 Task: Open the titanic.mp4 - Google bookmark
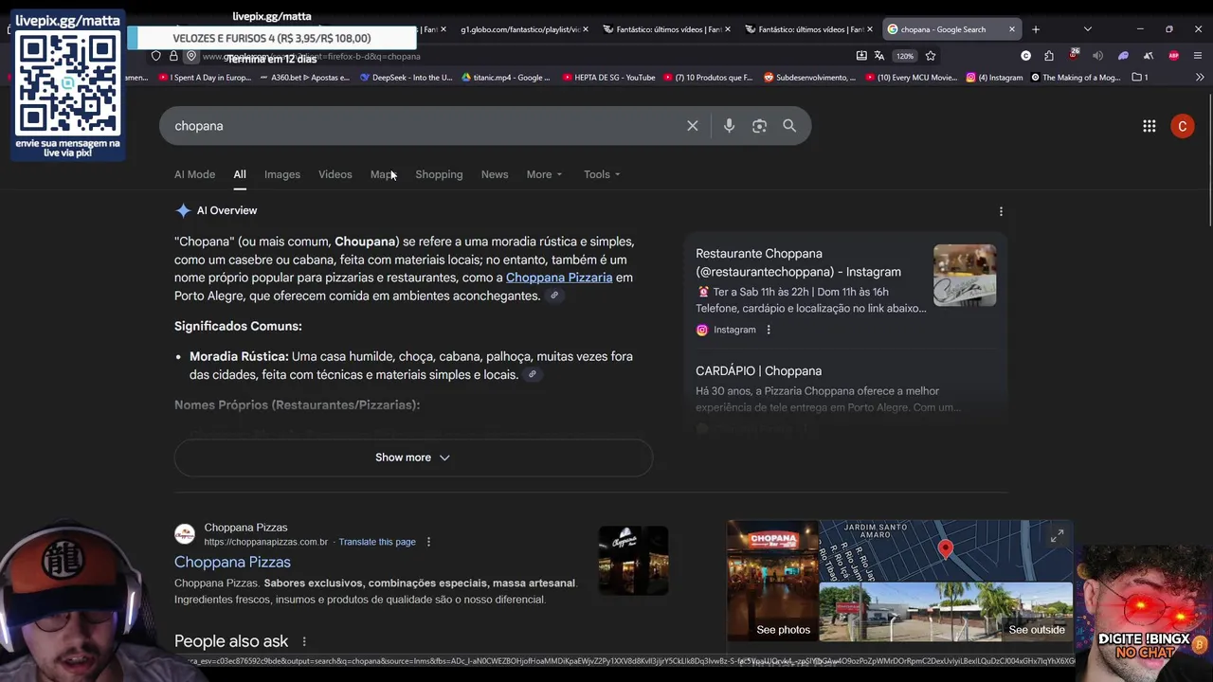click(505, 78)
